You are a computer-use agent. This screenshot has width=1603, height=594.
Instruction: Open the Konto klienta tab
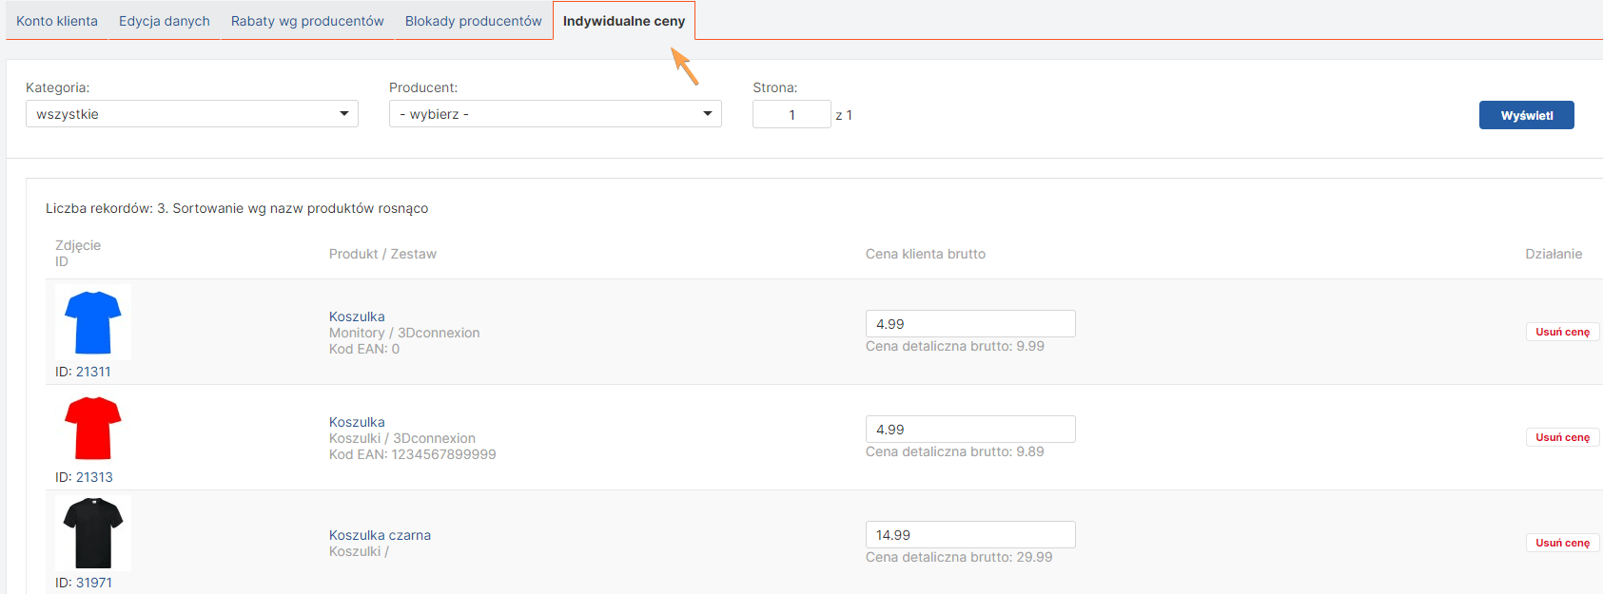(57, 21)
